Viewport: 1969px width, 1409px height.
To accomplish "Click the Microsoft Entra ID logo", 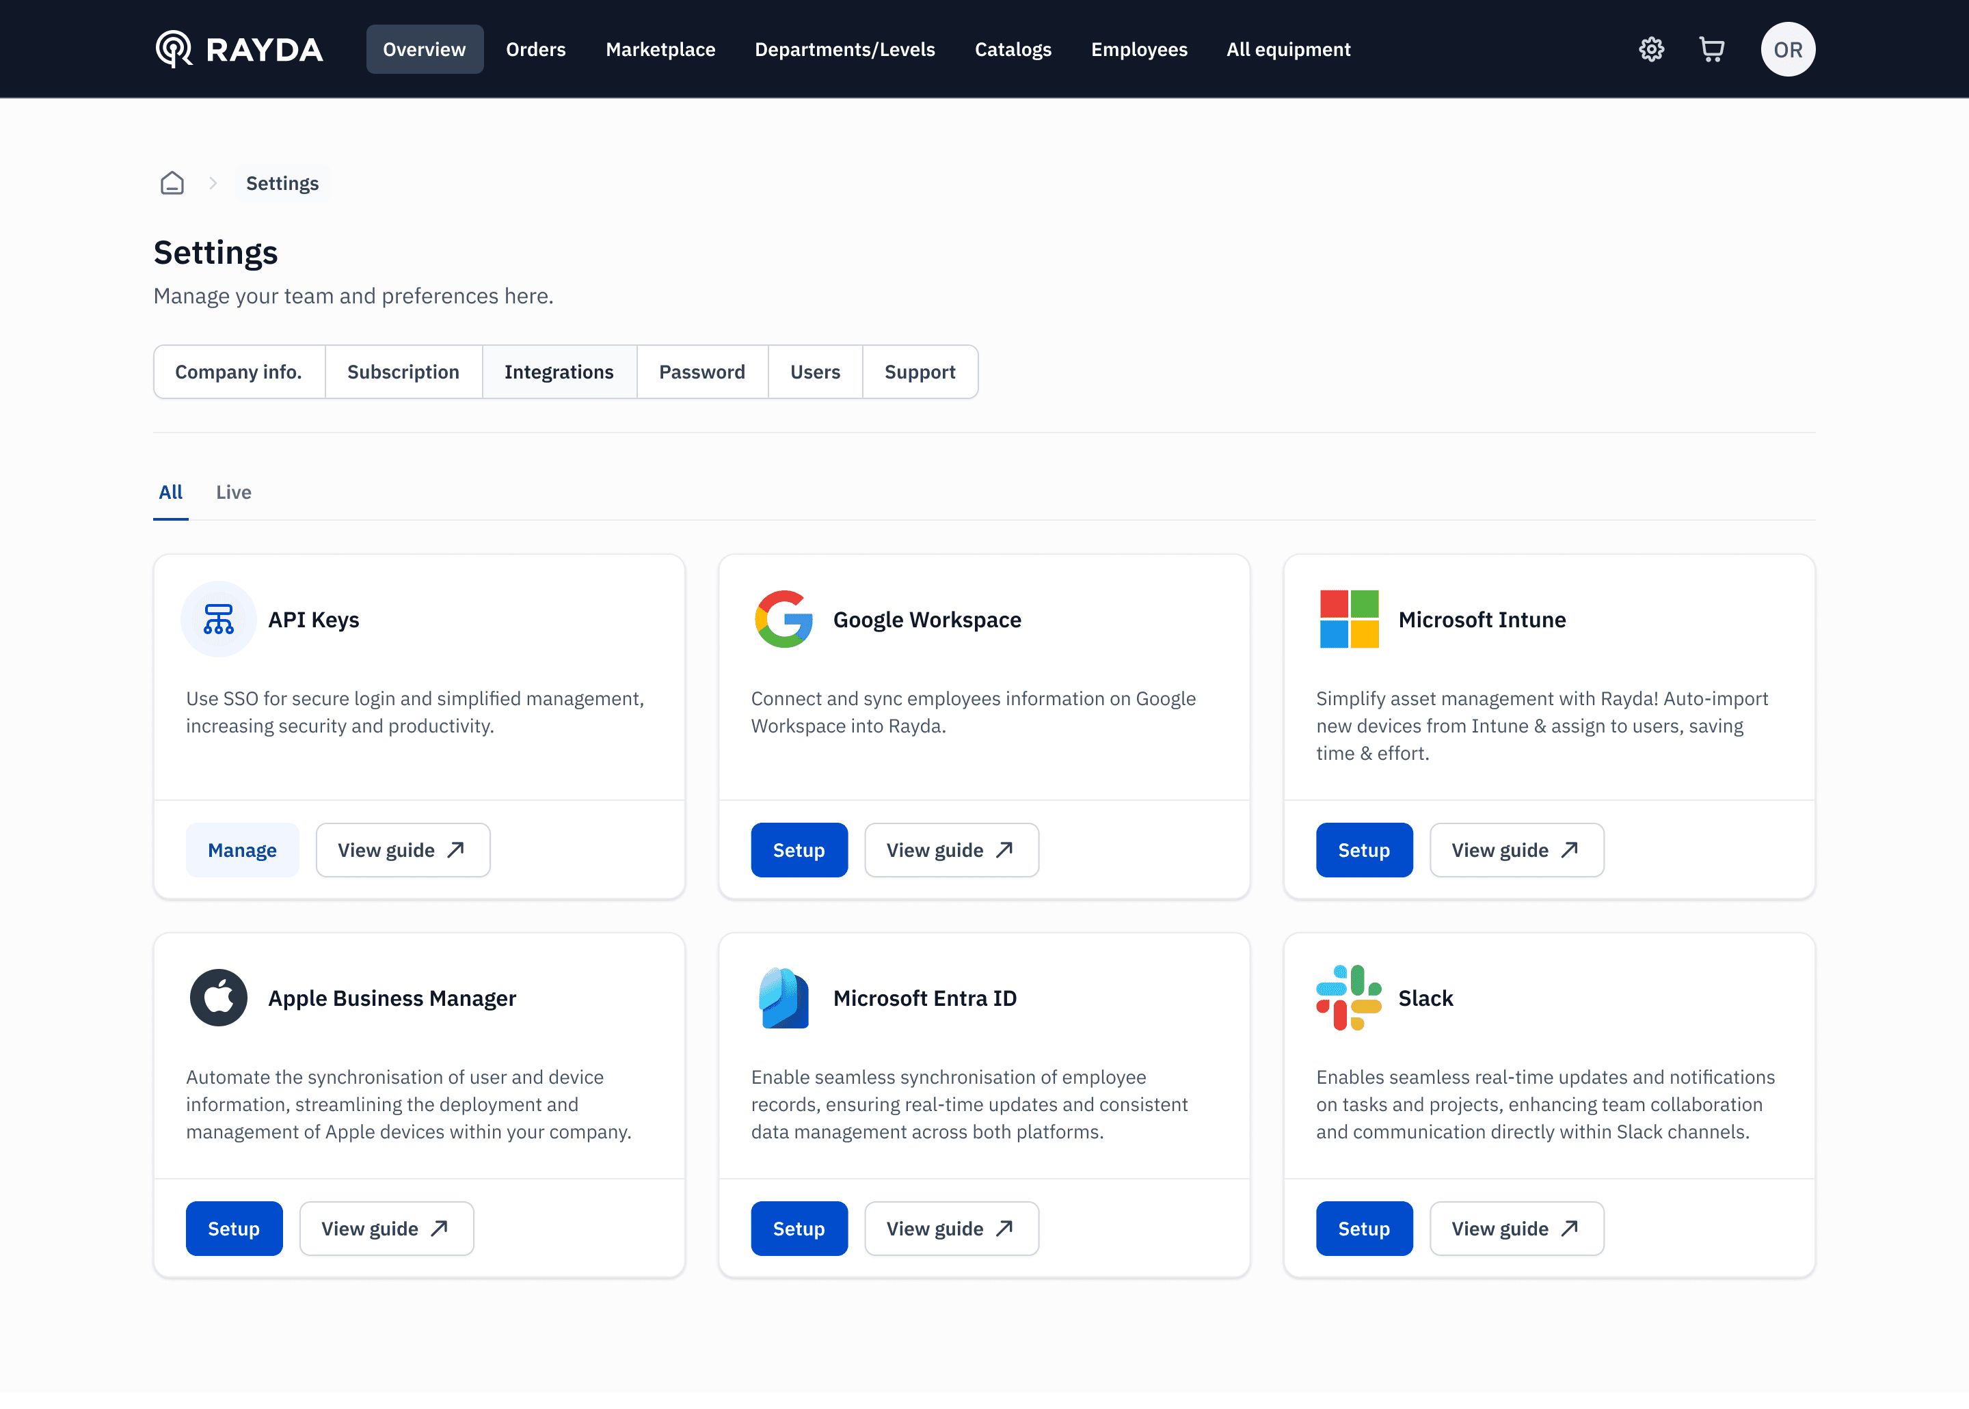I will (x=783, y=998).
